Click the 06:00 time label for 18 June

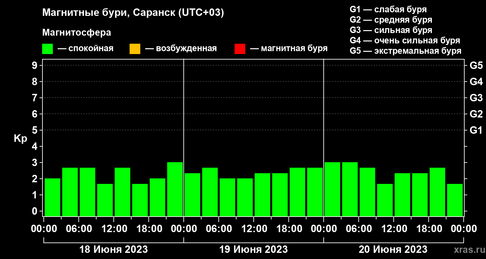(x=79, y=229)
